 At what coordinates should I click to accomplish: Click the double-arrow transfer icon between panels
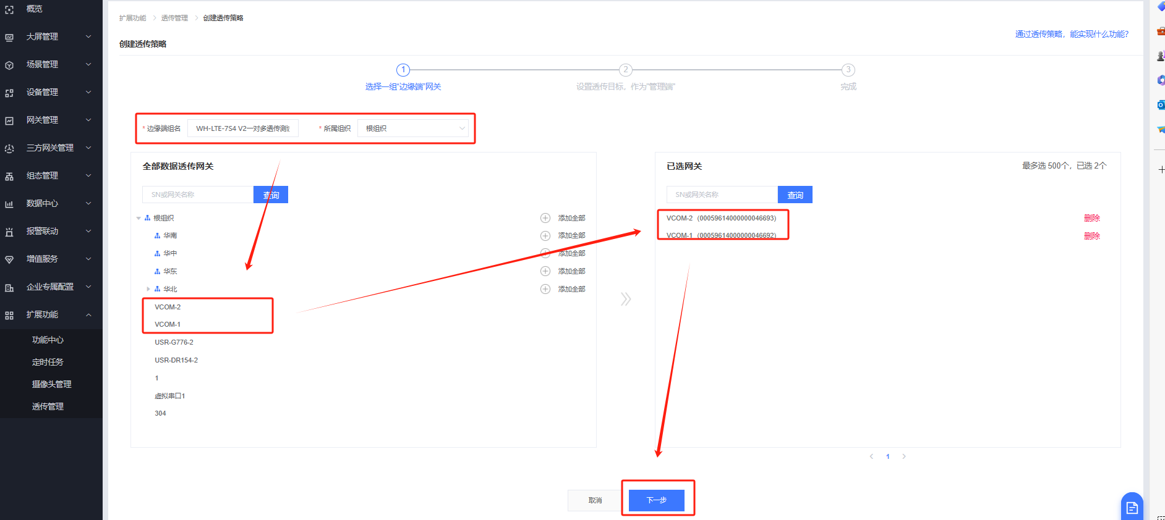[x=626, y=300]
